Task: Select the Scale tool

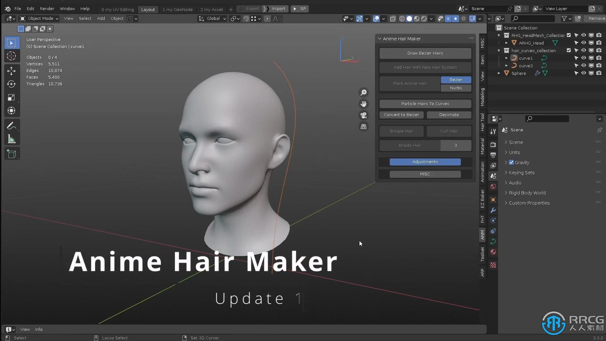Action: point(11,97)
